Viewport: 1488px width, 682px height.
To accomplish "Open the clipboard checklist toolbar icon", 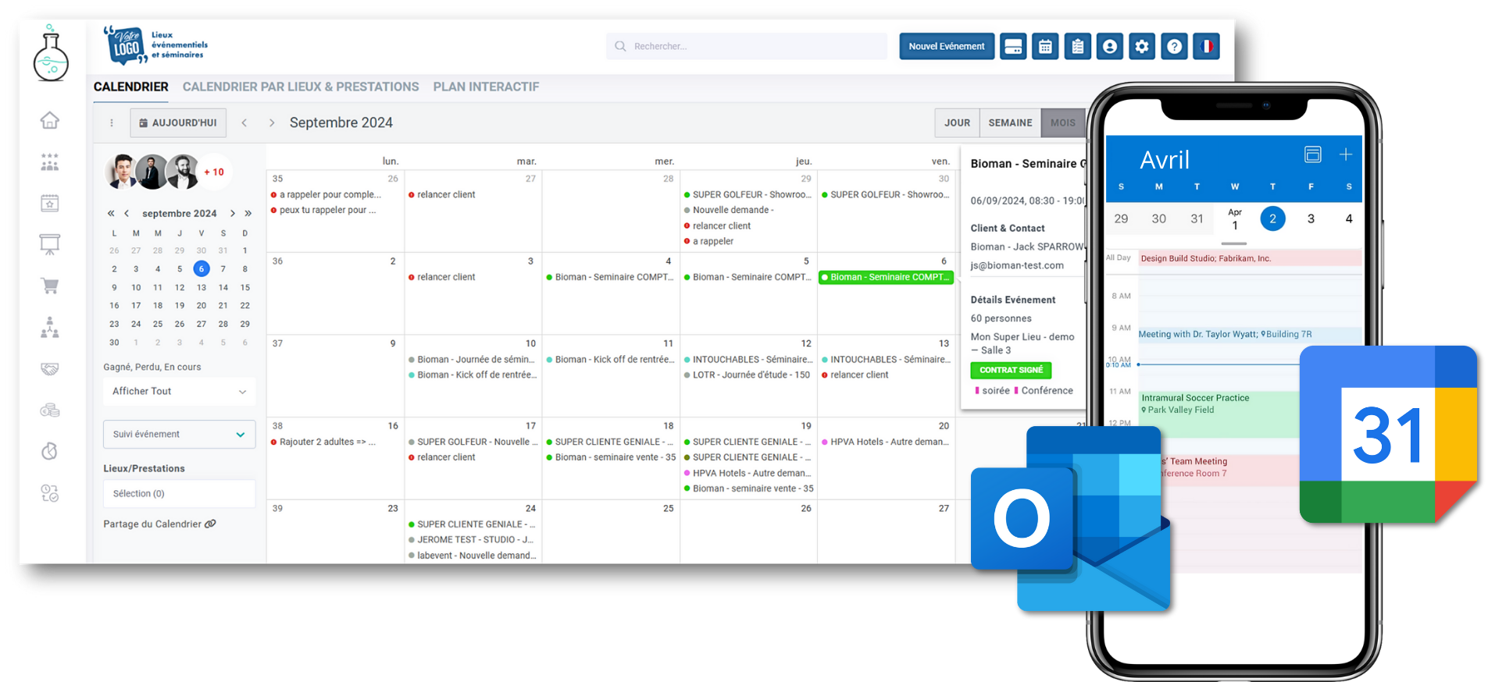I will tap(1077, 46).
